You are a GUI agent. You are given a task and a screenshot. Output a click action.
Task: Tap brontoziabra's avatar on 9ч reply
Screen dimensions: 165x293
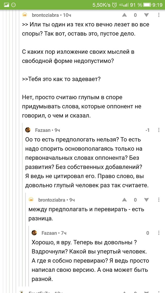coord(31,200)
